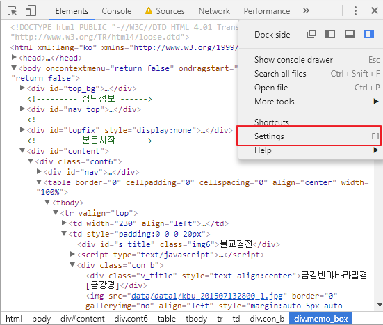Collapse the div id content node

[22, 150]
